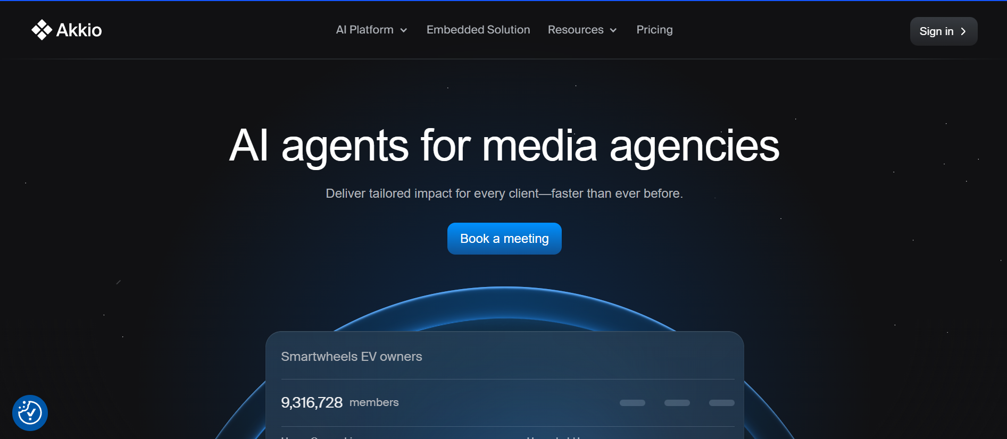
Task: Click the members label
Action: pyautogui.click(x=374, y=402)
